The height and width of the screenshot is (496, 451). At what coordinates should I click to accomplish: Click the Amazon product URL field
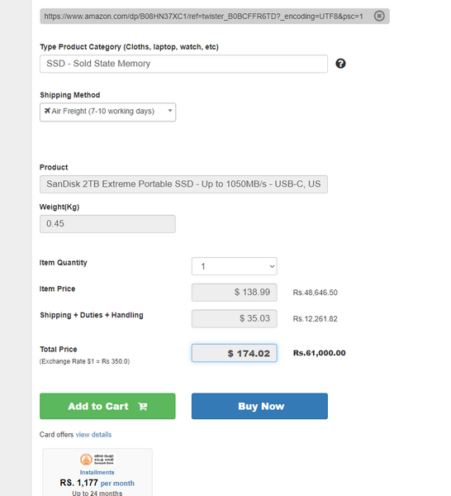pos(214,17)
